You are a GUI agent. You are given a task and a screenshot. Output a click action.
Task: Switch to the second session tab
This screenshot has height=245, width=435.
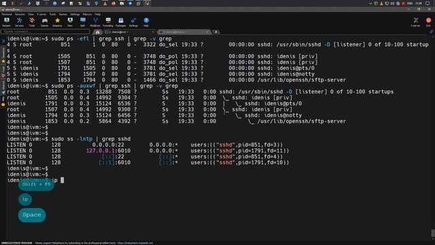tap(184, 32)
